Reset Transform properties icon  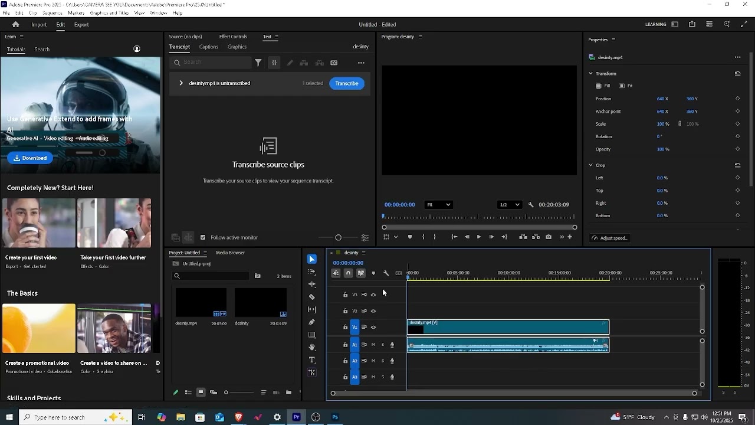737,73
